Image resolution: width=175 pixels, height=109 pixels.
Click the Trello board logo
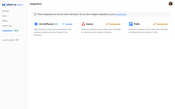(131, 24)
